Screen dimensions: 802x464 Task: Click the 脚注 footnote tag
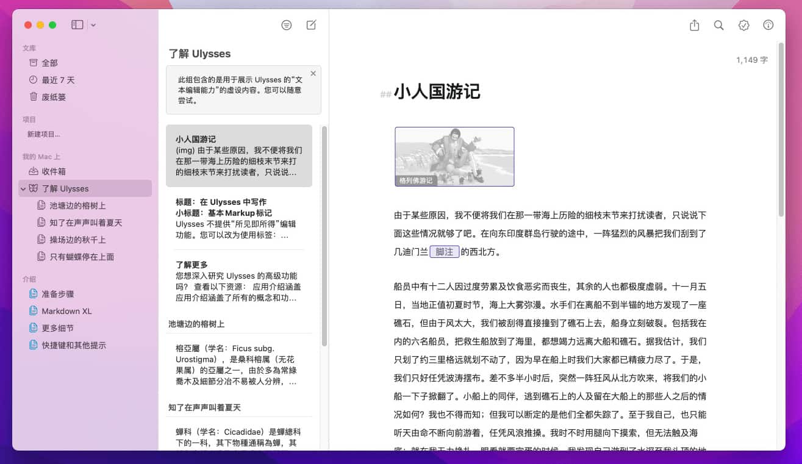pyautogui.click(x=444, y=252)
